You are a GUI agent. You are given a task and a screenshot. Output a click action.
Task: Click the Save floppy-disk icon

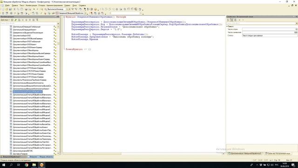pyautogui.click(x=10, y=9)
